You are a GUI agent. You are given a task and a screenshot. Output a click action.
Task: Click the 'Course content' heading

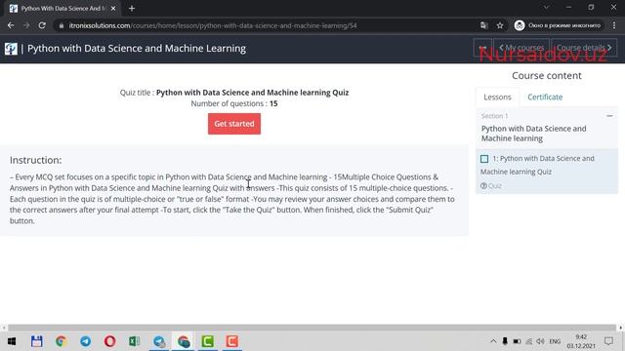[547, 76]
